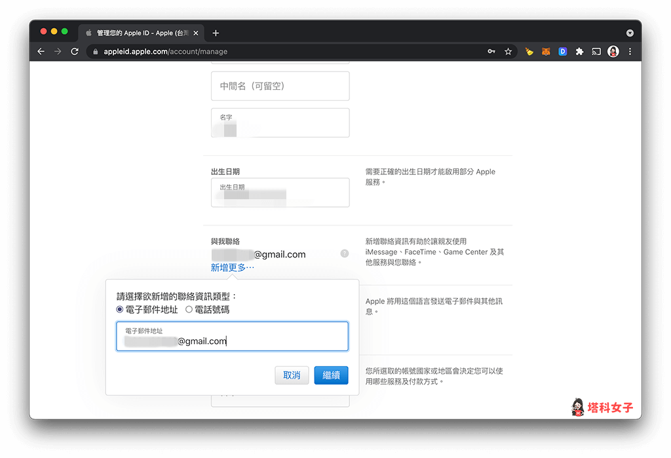The width and height of the screenshot is (671, 458).
Task: Click the 電子郵件地址 input field
Action: [x=233, y=336]
